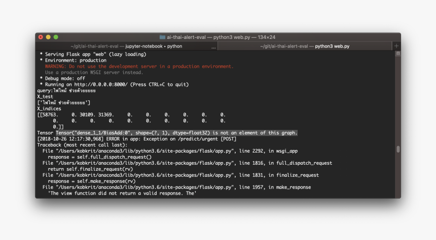This screenshot has width=436, height=240.
Task: Click the 'Use a production WSGI server instead.' line
Action: pyautogui.click(x=94, y=73)
